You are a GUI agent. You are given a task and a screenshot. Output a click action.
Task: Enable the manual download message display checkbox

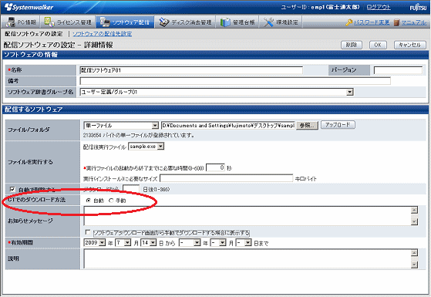pos(88,232)
